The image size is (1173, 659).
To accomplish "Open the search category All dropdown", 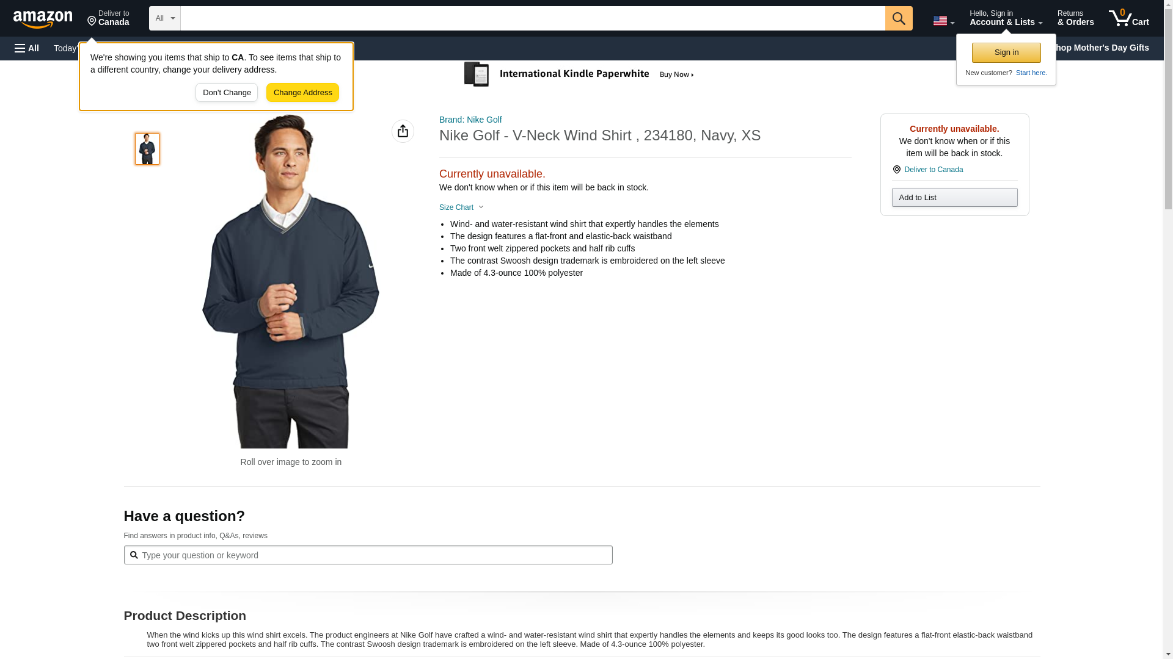I will pyautogui.click(x=164, y=18).
